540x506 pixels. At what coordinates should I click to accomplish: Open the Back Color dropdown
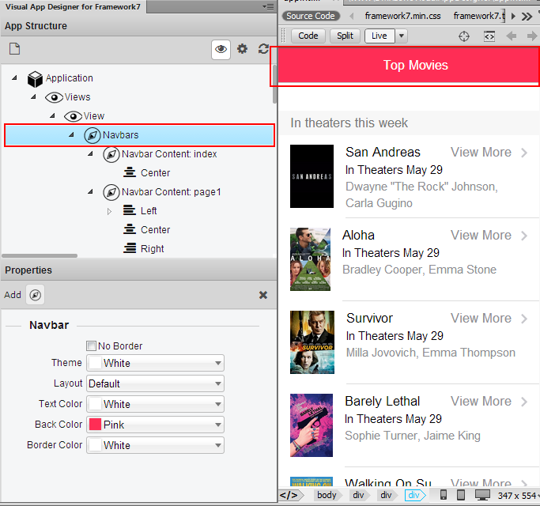(155, 425)
